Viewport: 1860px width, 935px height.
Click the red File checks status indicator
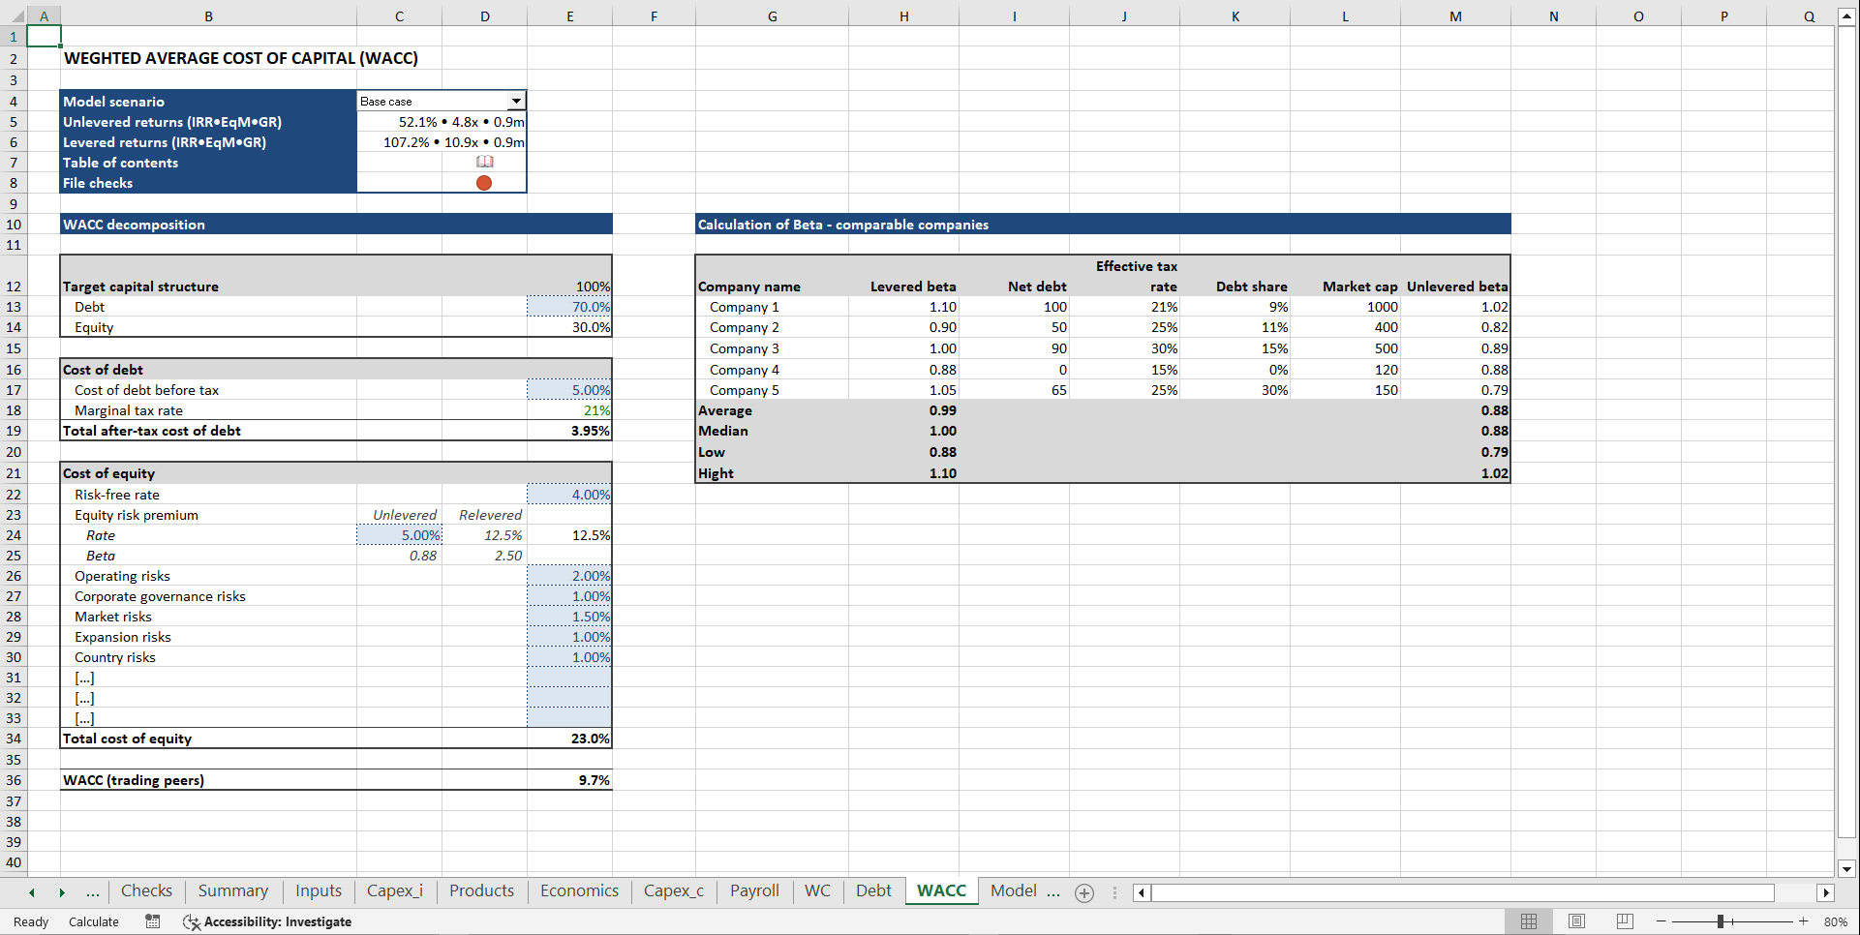click(484, 183)
